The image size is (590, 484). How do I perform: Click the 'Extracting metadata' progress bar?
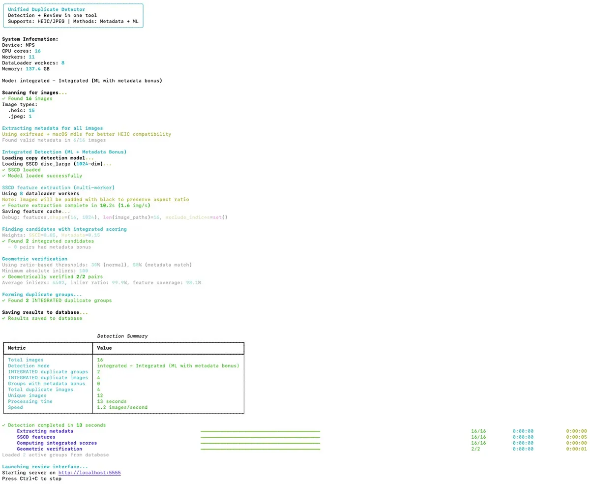click(260, 431)
